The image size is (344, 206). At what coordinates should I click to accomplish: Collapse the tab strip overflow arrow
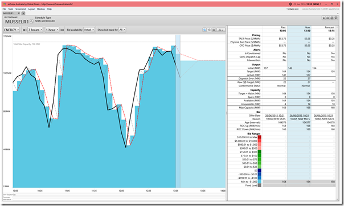pyautogui.click(x=338, y=14)
